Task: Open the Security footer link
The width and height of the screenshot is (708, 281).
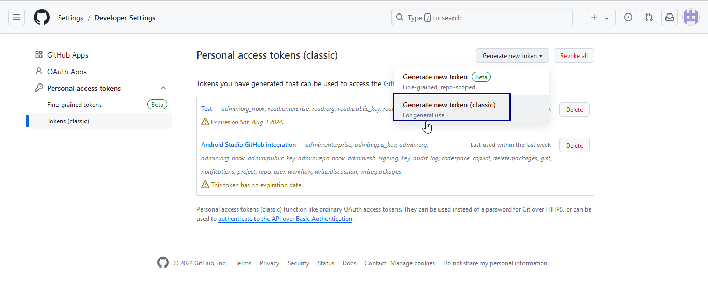Action: tap(299, 263)
